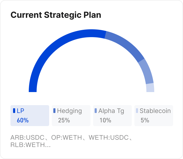Image resolution: width=183 pixels, height=159 pixels.
Task: Select the Hedging legend tab
Action: click(71, 115)
